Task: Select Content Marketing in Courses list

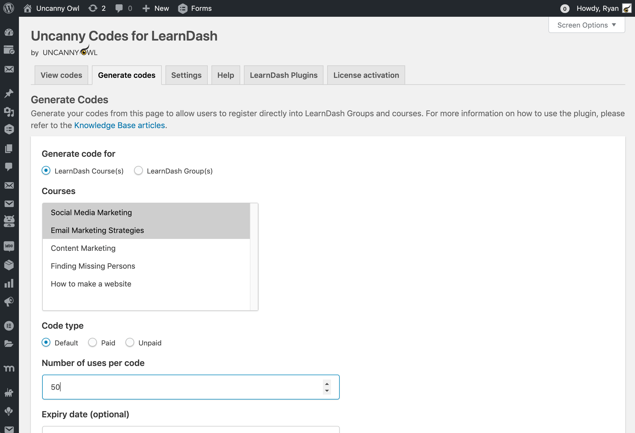Action: (83, 248)
